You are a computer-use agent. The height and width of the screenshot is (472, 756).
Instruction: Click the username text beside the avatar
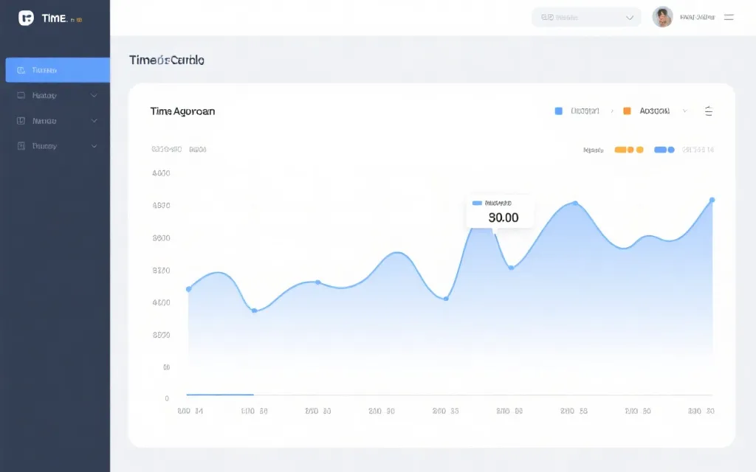(x=696, y=17)
